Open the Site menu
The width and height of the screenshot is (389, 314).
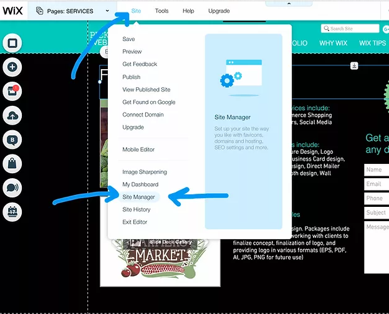pos(136,11)
